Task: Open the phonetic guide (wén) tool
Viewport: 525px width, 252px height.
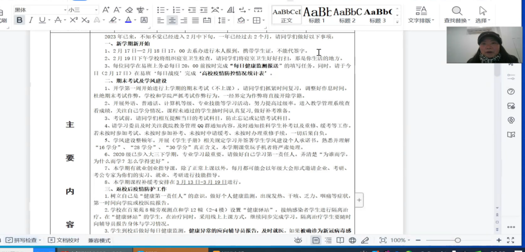Action: tap(140, 10)
